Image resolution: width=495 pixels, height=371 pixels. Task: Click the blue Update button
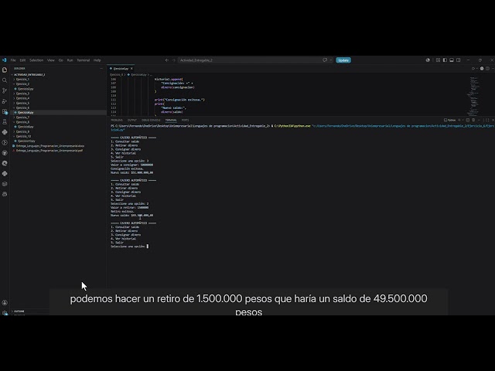coord(343,60)
